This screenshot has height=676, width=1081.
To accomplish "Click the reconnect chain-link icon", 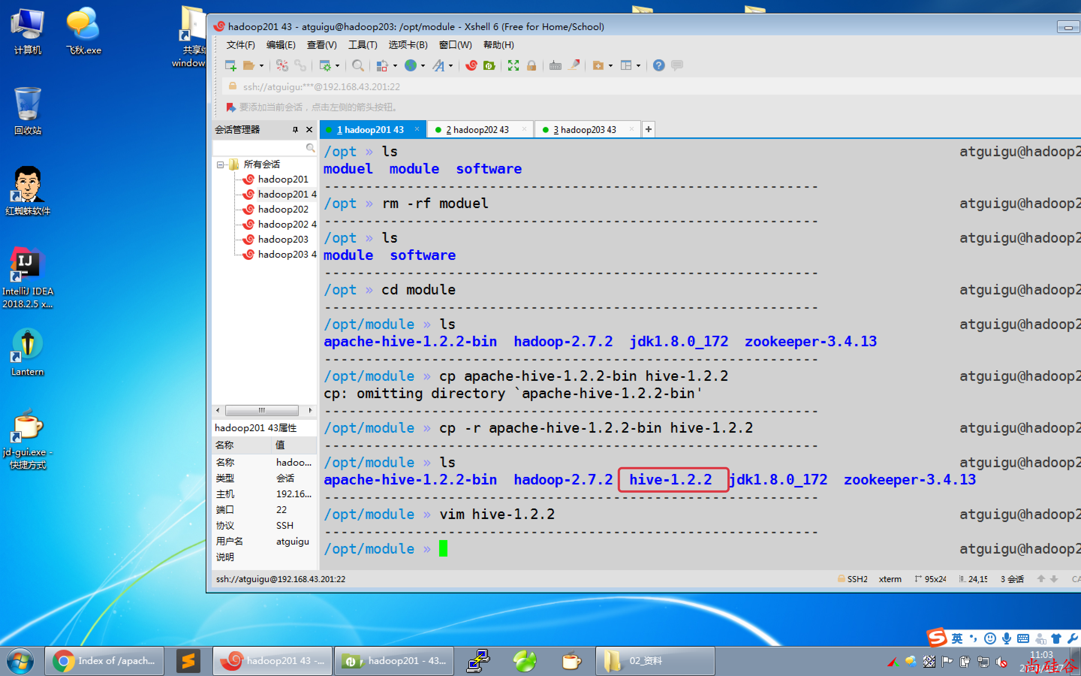I will 300,66.
